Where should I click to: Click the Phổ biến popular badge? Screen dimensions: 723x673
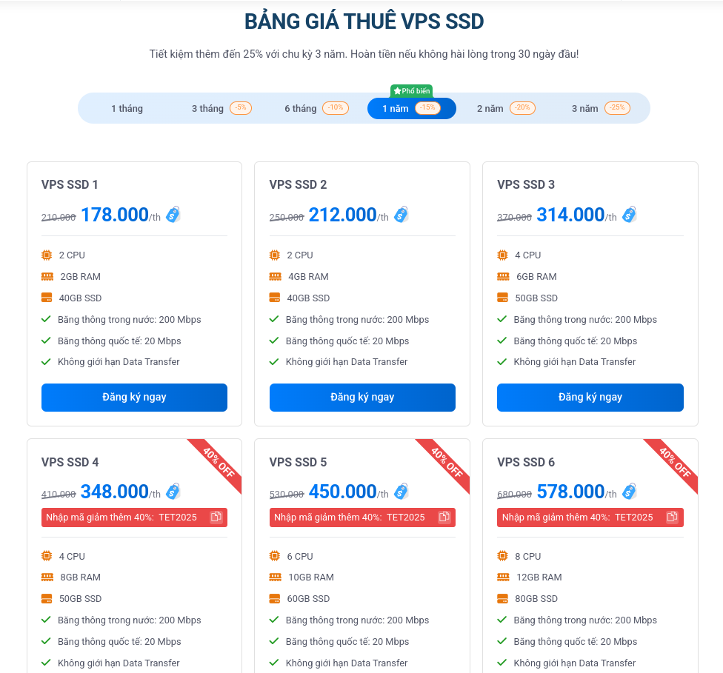[x=411, y=91]
